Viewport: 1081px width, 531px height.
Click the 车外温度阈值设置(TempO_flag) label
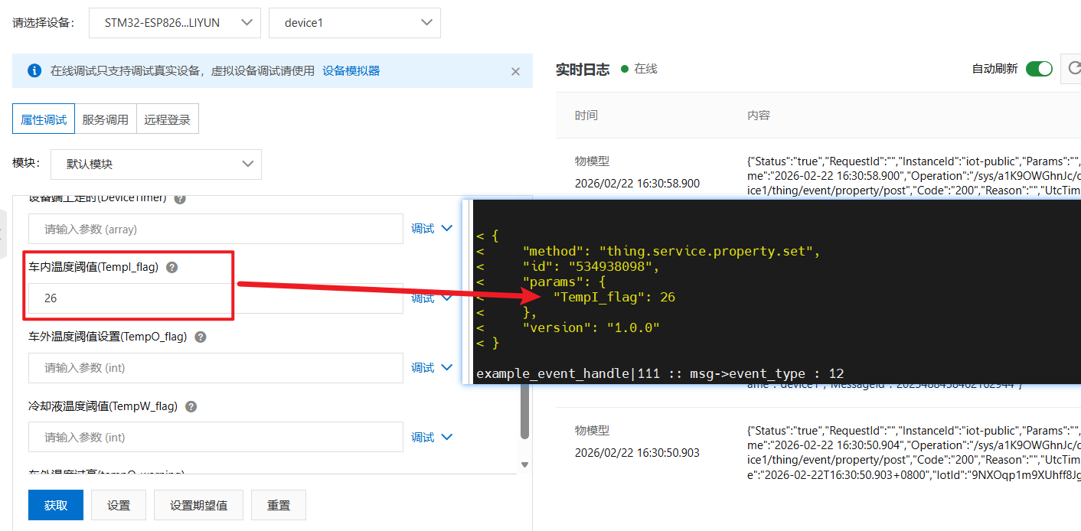[108, 337]
